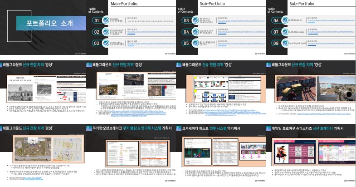Click the 03 badge on the Main-Portfolio slide
The height and width of the screenshot is (187, 356).
97,44
